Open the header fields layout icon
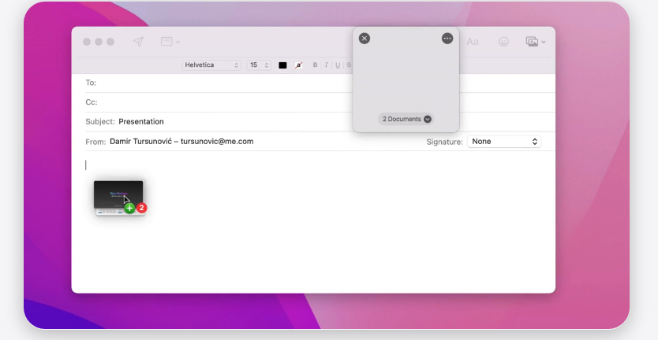 pyautogui.click(x=166, y=42)
